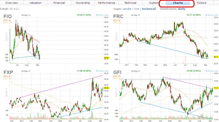The height and width of the screenshot is (122, 219).
Task: Choose line chart type
Action: point(136,9)
